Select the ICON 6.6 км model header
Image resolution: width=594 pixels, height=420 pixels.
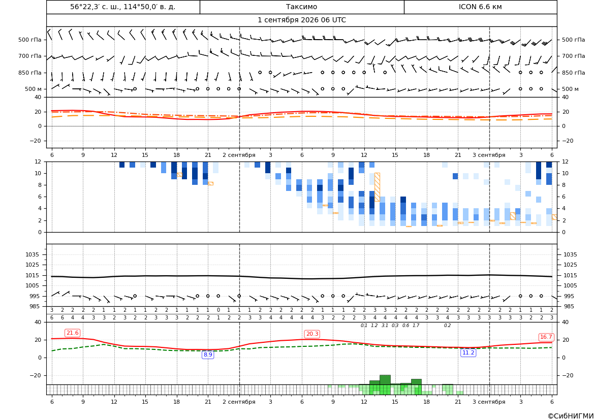click(x=480, y=7)
